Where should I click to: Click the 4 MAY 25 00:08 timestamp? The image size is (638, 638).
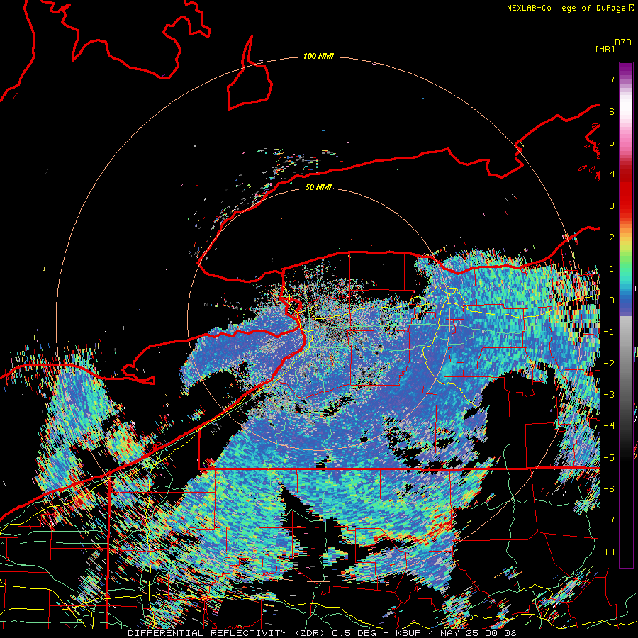[472, 633]
